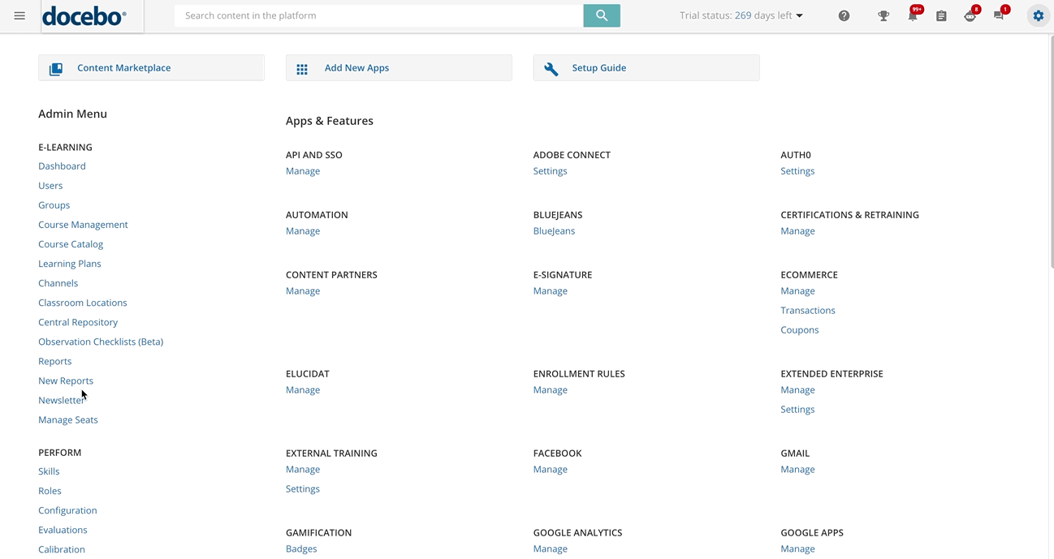View notifications via the bell icon

[913, 16]
